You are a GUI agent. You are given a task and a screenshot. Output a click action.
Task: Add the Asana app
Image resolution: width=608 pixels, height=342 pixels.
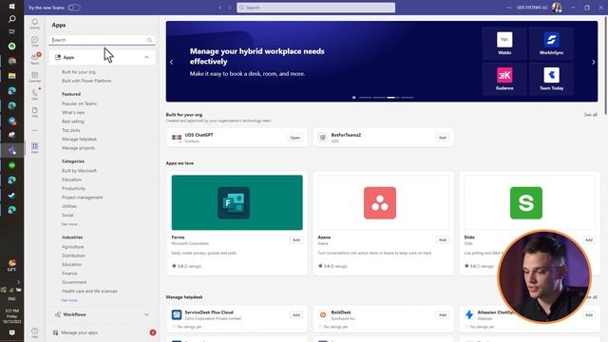443,240
